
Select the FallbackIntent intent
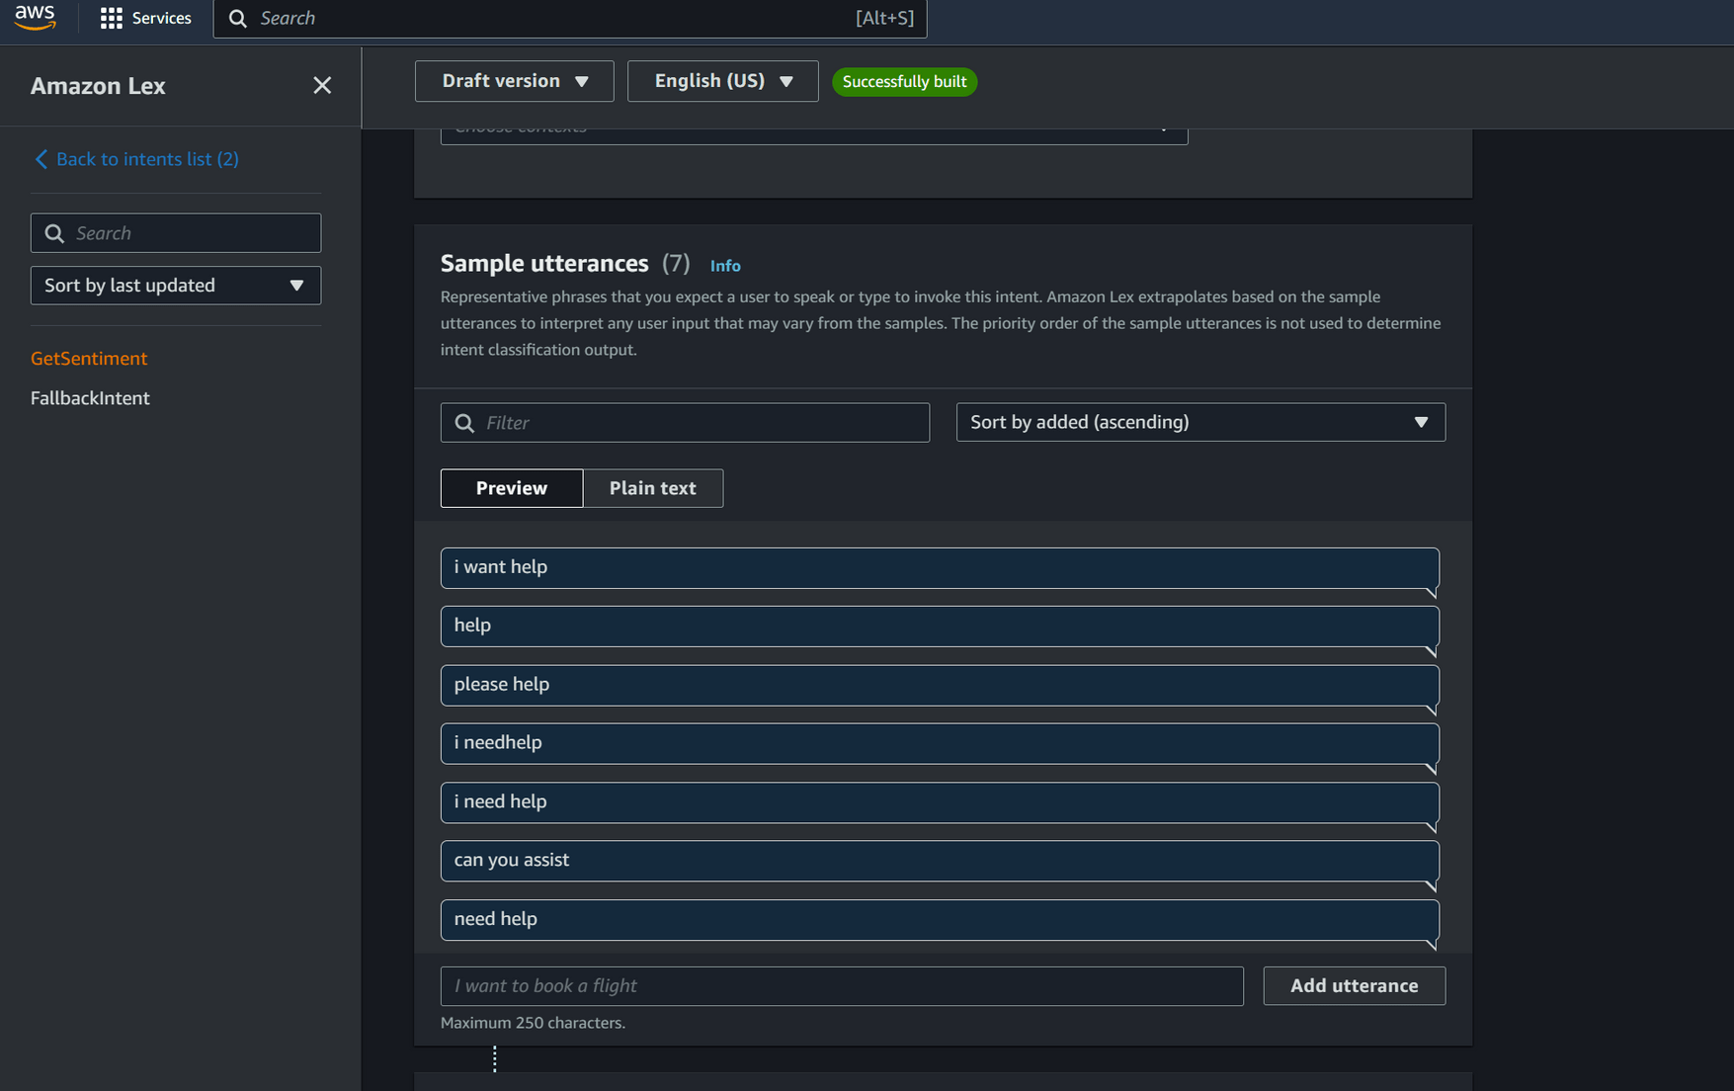[90, 397]
